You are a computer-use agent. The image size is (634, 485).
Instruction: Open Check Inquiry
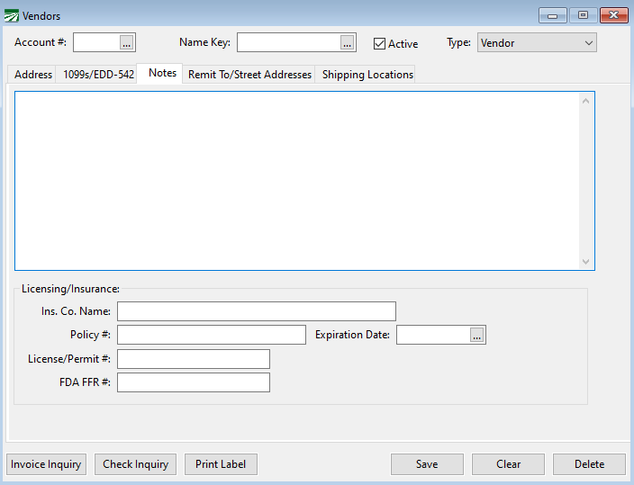point(135,464)
